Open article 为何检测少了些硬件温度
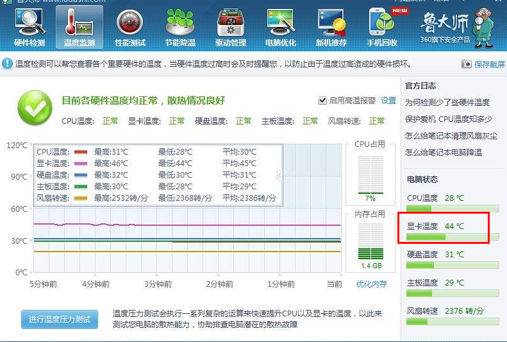 point(447,102)
